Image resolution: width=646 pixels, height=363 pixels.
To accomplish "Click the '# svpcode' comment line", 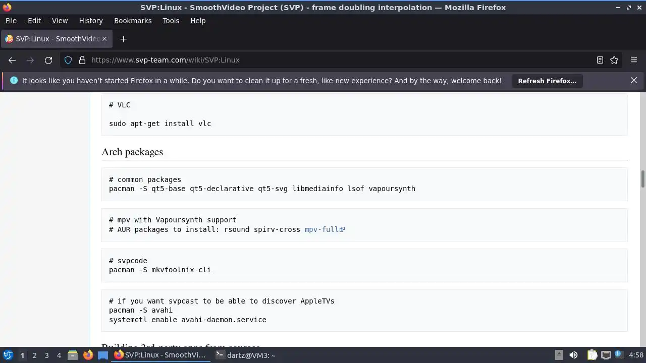I will click(128, 261).
